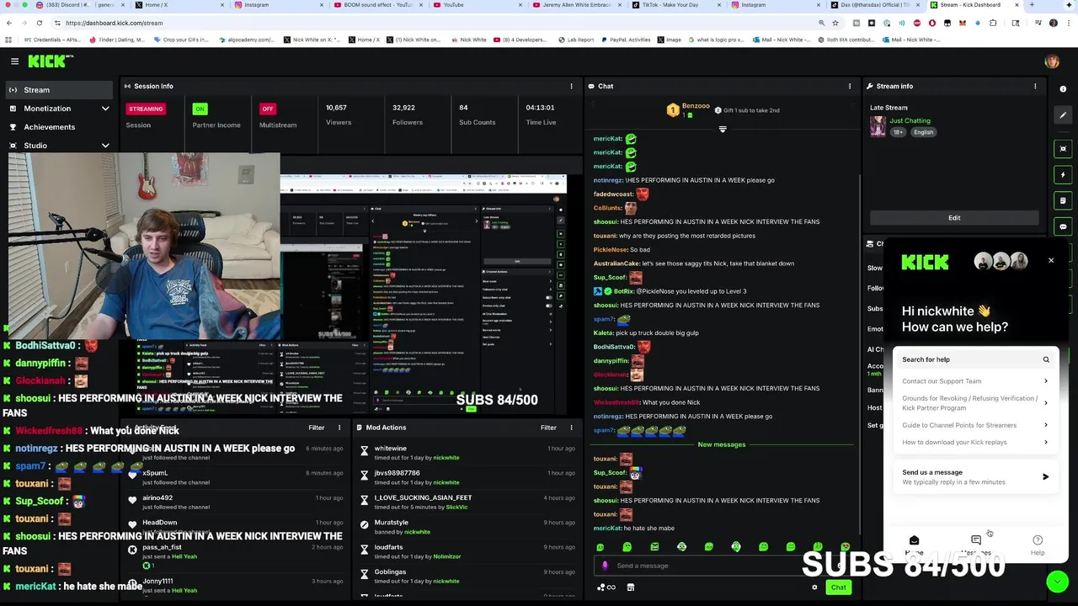Click the 32,922 Followers count
This screenshot has width=1078, height=606.
tap(403, 108)
